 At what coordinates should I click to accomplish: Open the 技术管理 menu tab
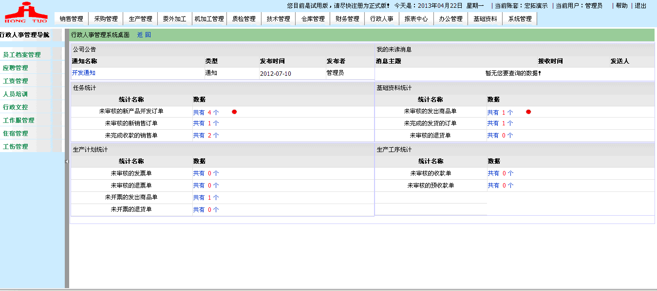[278, 19]
